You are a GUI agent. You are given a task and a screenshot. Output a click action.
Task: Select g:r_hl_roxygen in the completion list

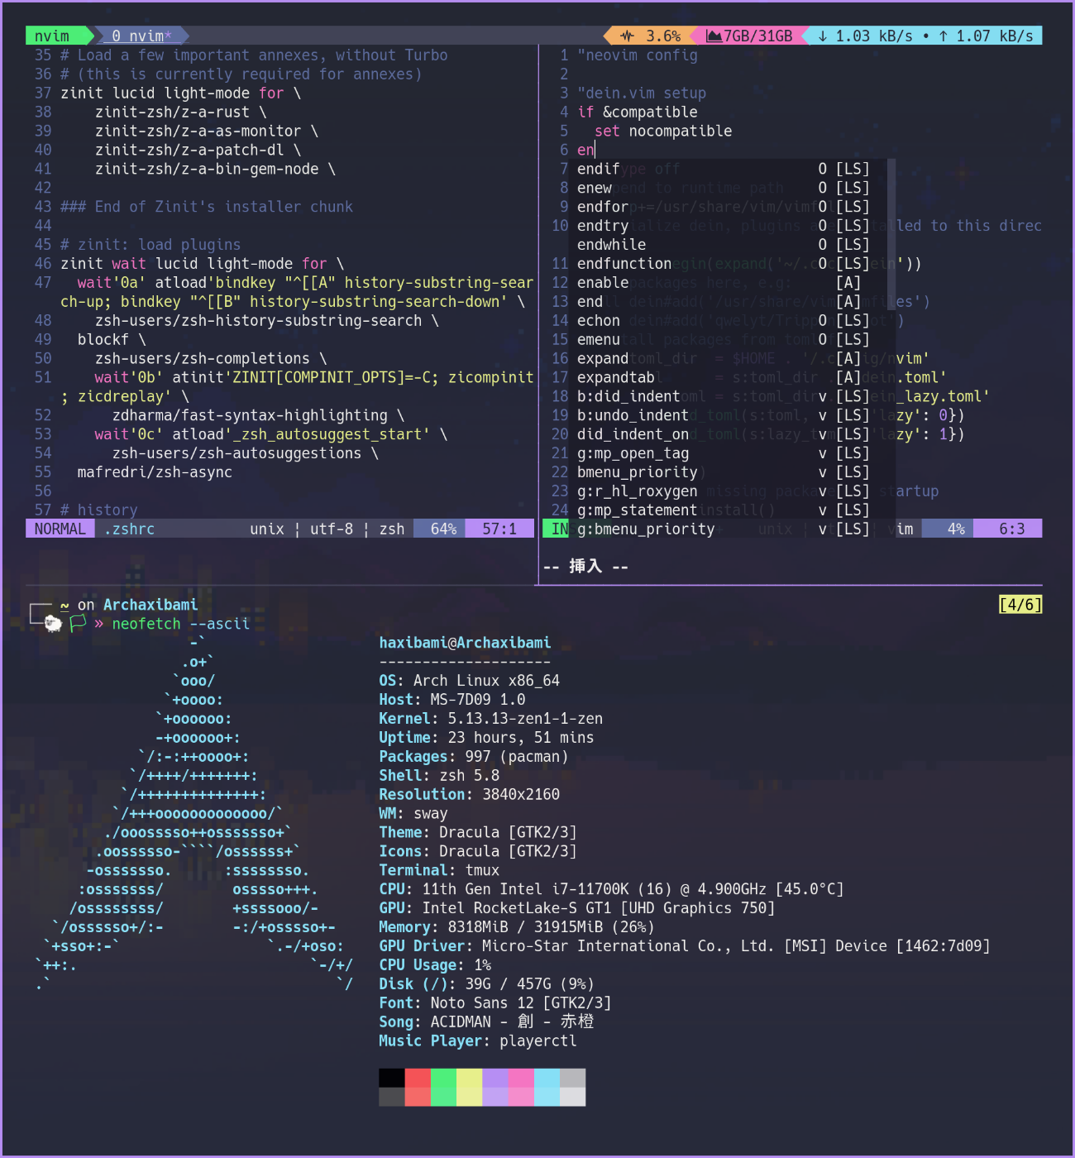(x=728, y=492)
